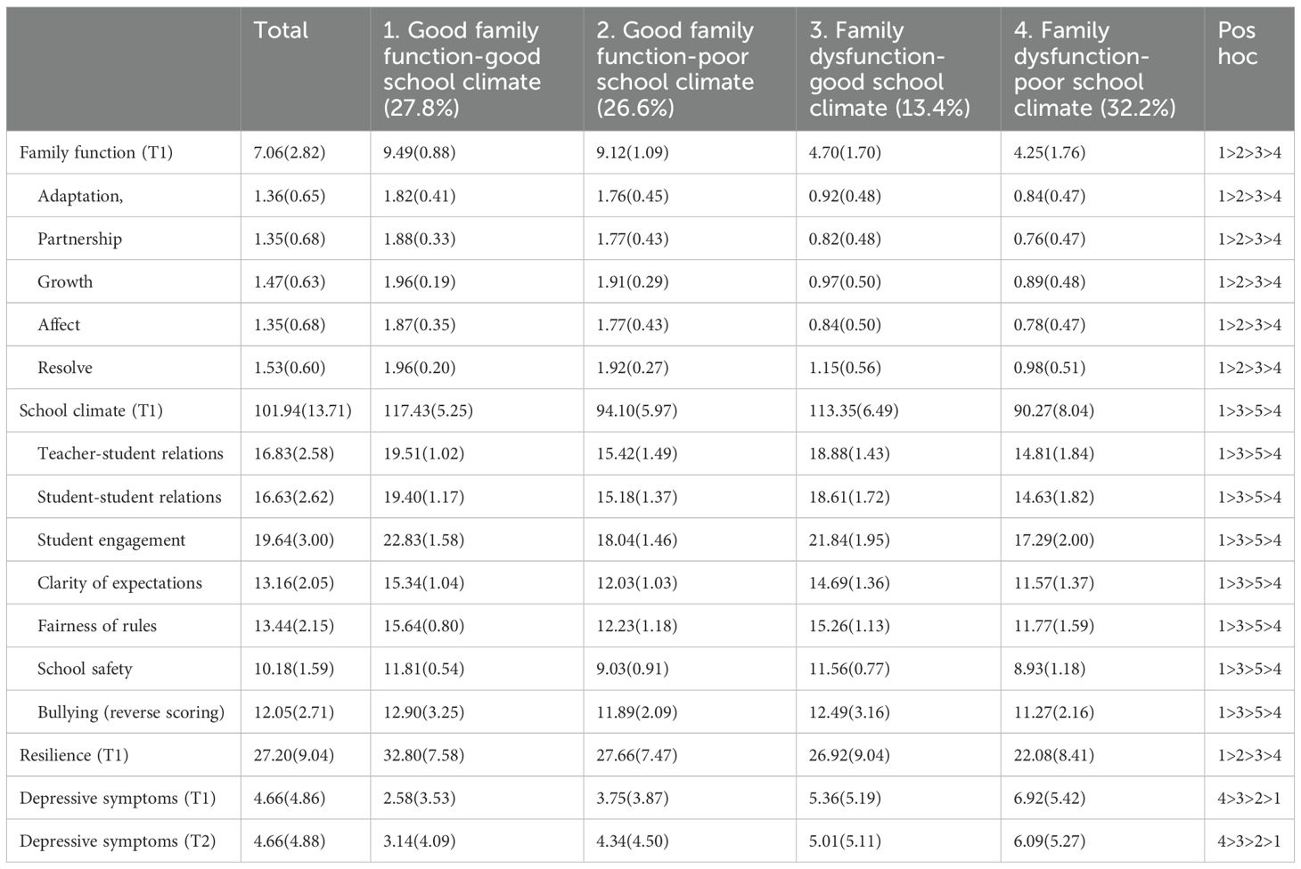Click the "Partnership" row label
Viewport: 1301px width, 869px height.
79,239
